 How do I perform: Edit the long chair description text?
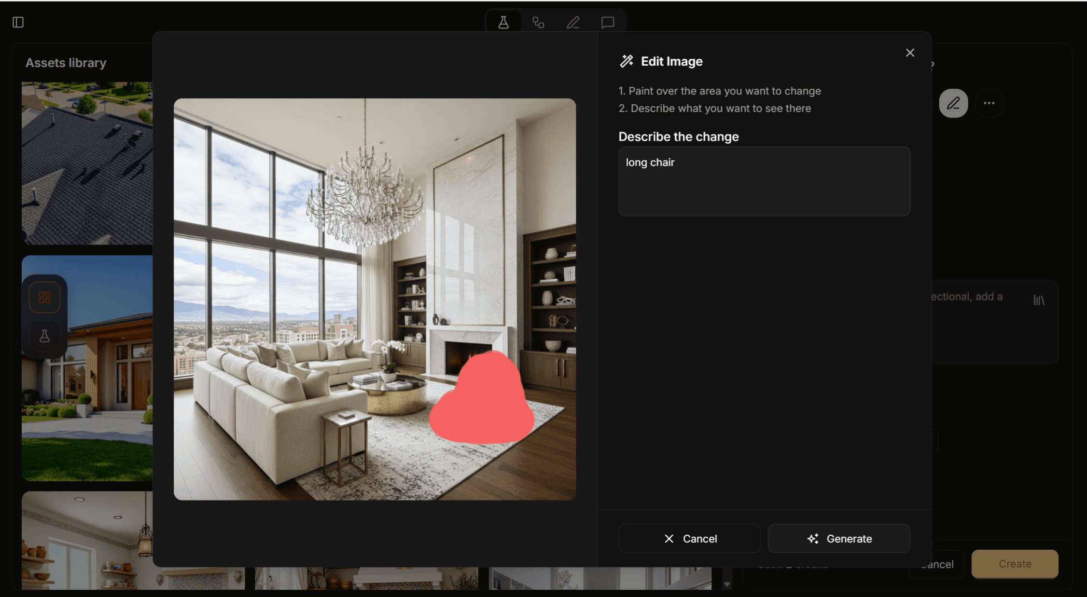click(x=764, y=181)
